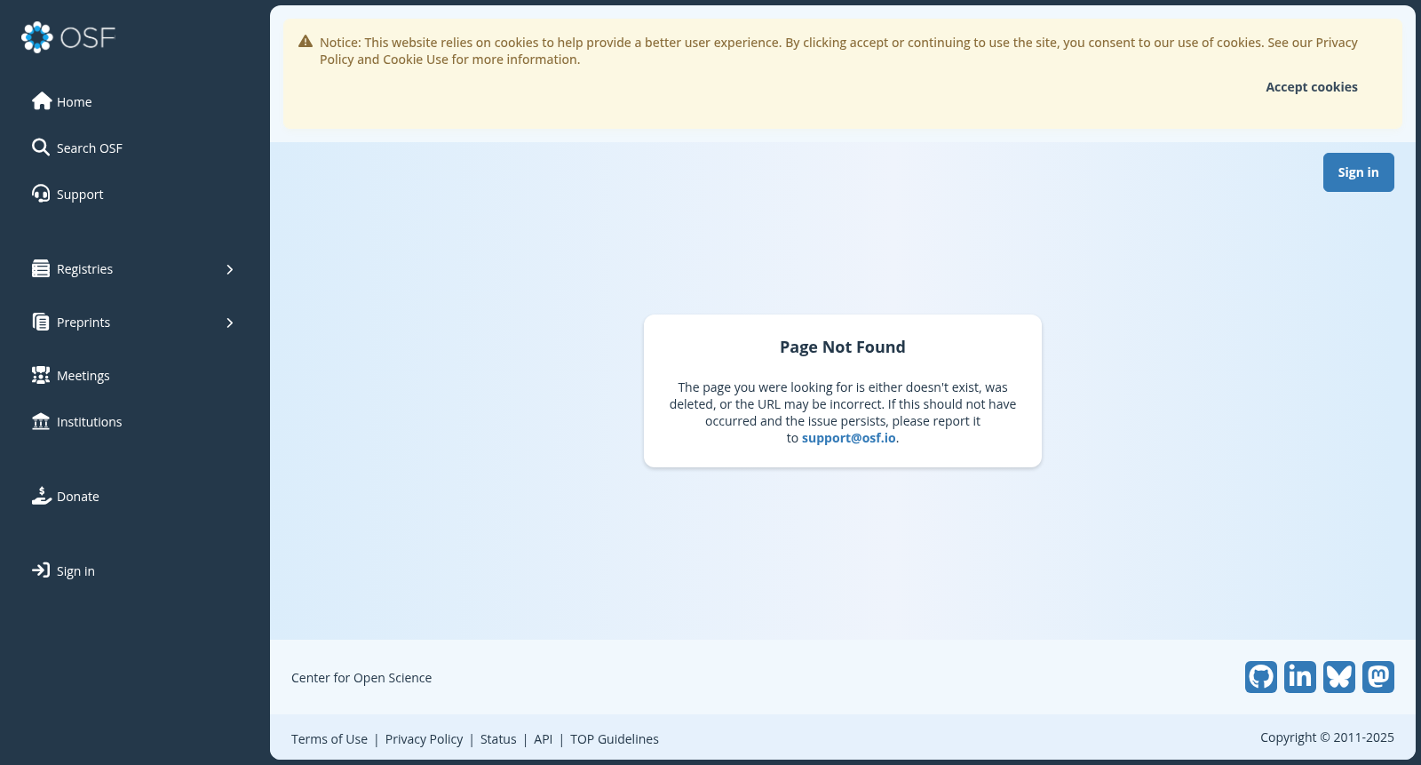Open Terms of Use link
Screen dimensions: 1421x765
(329, 739)
